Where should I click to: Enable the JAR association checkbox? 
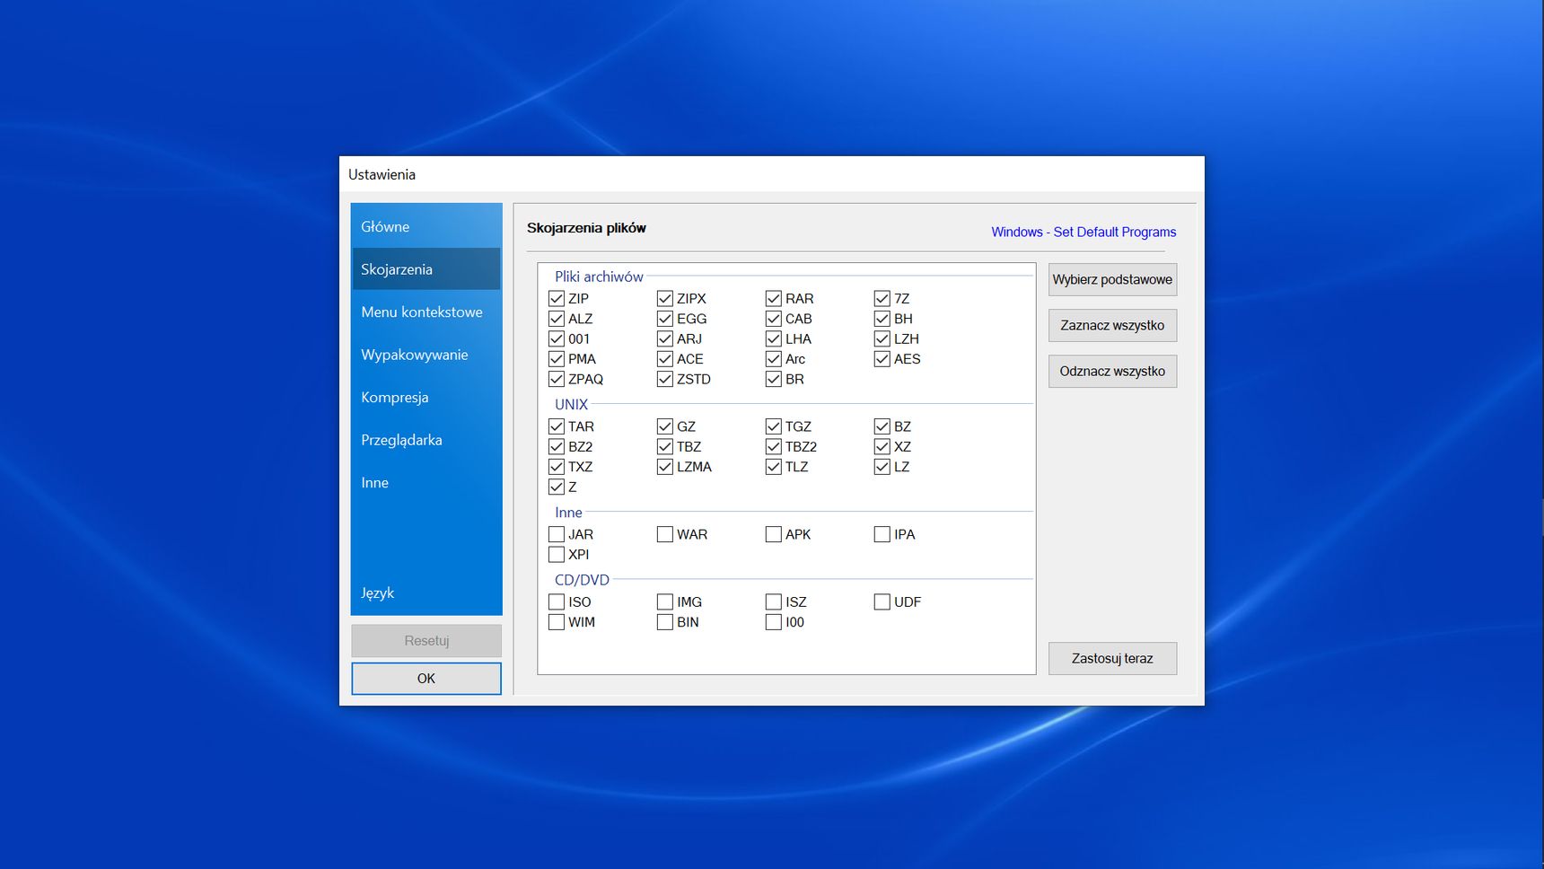557,534
